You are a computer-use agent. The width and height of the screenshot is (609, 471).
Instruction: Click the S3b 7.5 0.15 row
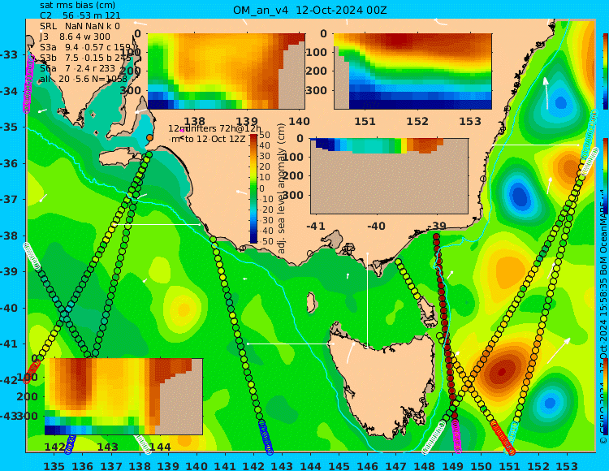(85, 58)
